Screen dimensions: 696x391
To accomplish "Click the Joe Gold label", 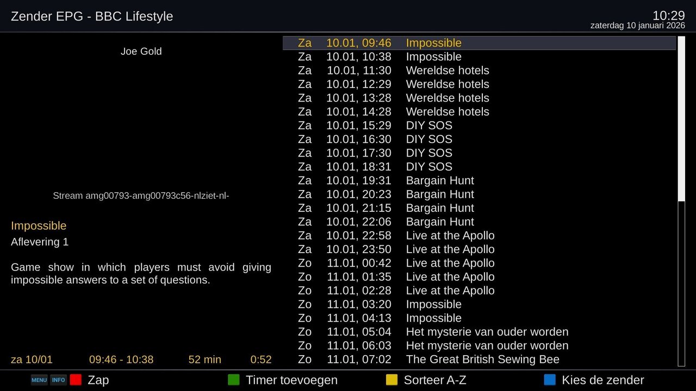I will point(141,52).
